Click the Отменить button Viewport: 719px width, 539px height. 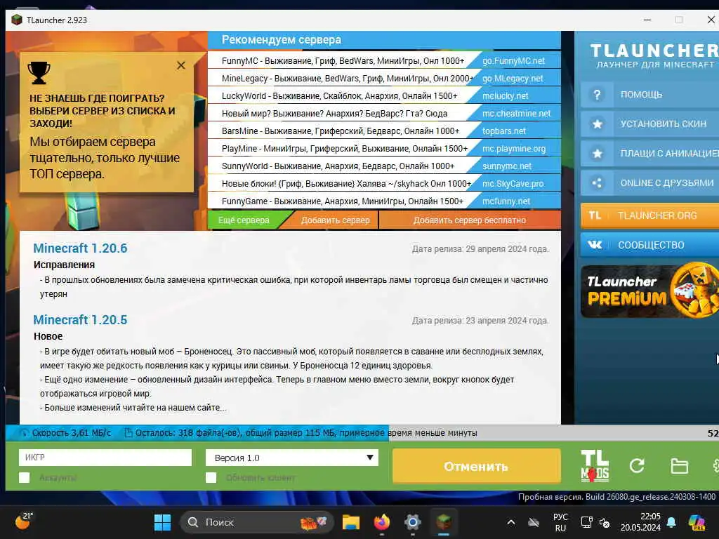477,466
